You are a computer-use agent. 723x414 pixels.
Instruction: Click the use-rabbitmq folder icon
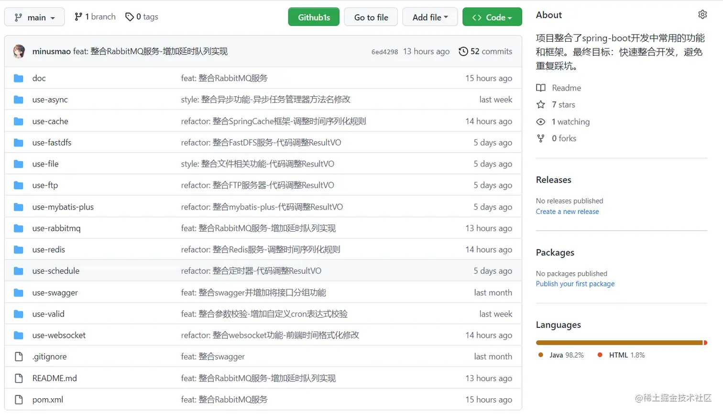click(19, 228)
